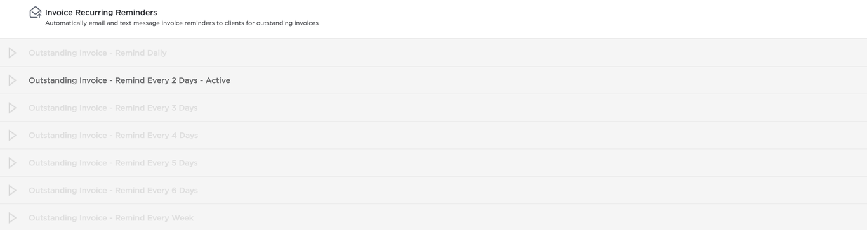Select Outstanding Invoice - Remind Every 3 Days label

[x=113, y=108]
